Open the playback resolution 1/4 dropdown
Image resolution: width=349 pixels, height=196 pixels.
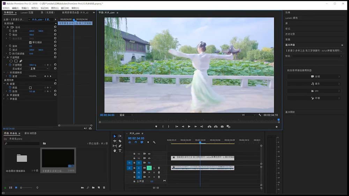click(x=248, y=115)
